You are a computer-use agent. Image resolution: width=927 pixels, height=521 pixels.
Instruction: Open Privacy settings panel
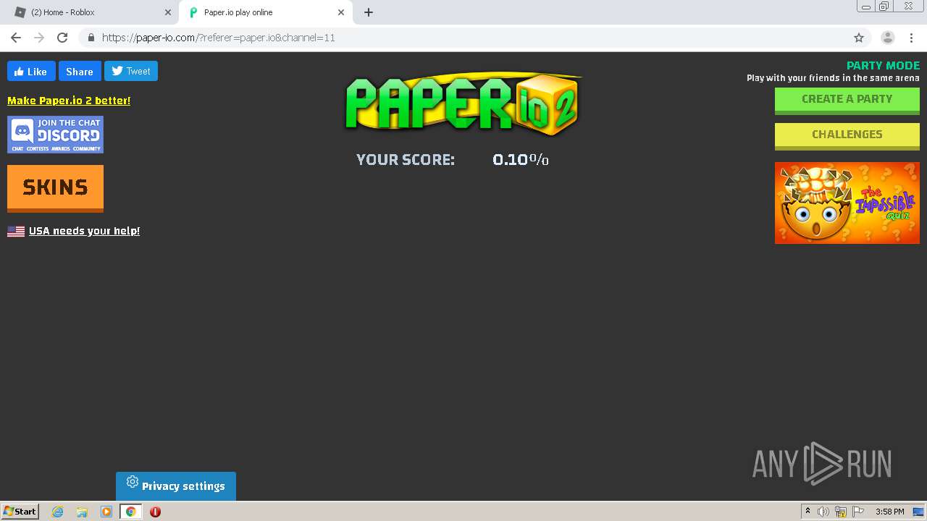(176, 486)
